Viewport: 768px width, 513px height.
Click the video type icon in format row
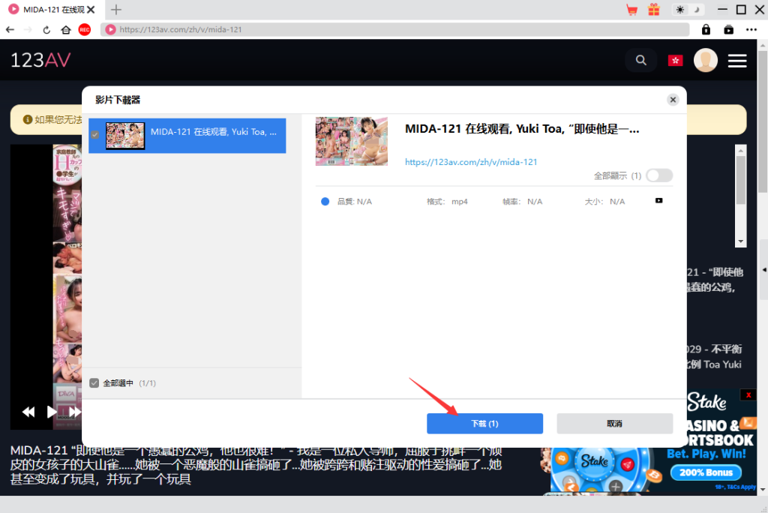[658, 200]
